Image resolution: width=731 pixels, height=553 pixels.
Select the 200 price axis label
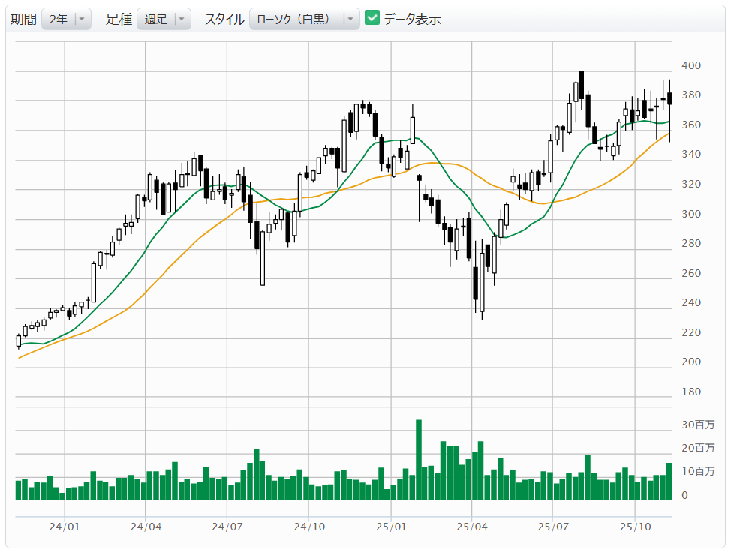(690, 362)
